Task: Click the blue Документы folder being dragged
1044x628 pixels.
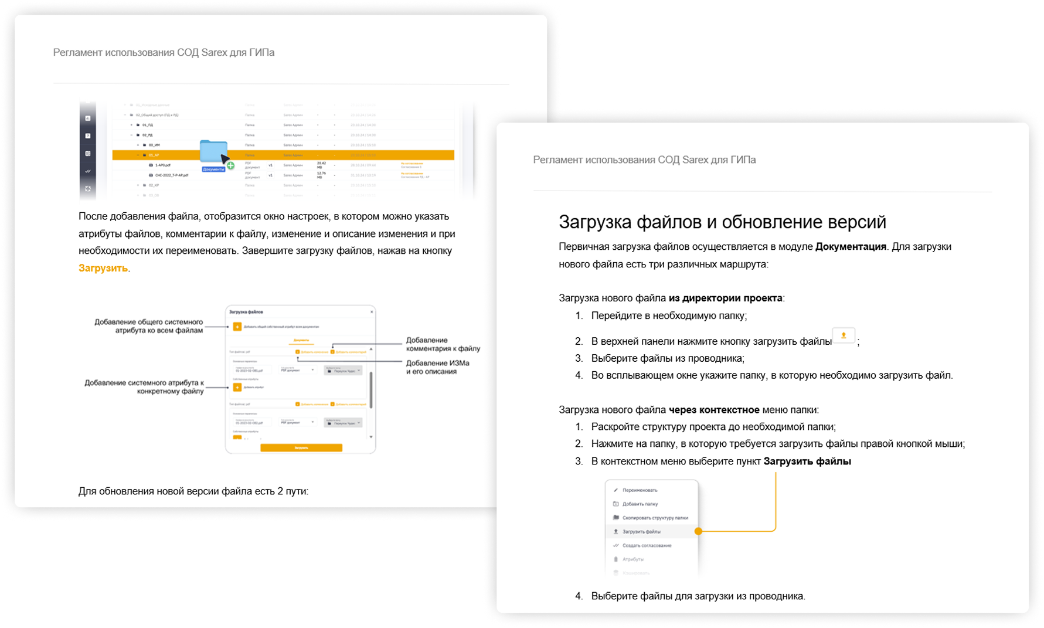Action: pyautogui.click(x=213, y=154)
